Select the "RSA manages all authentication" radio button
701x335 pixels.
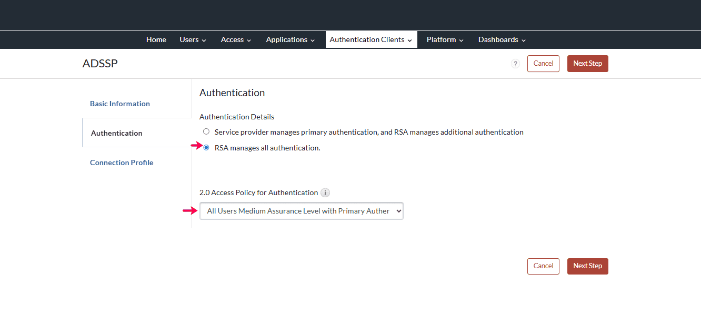(206, 147)
